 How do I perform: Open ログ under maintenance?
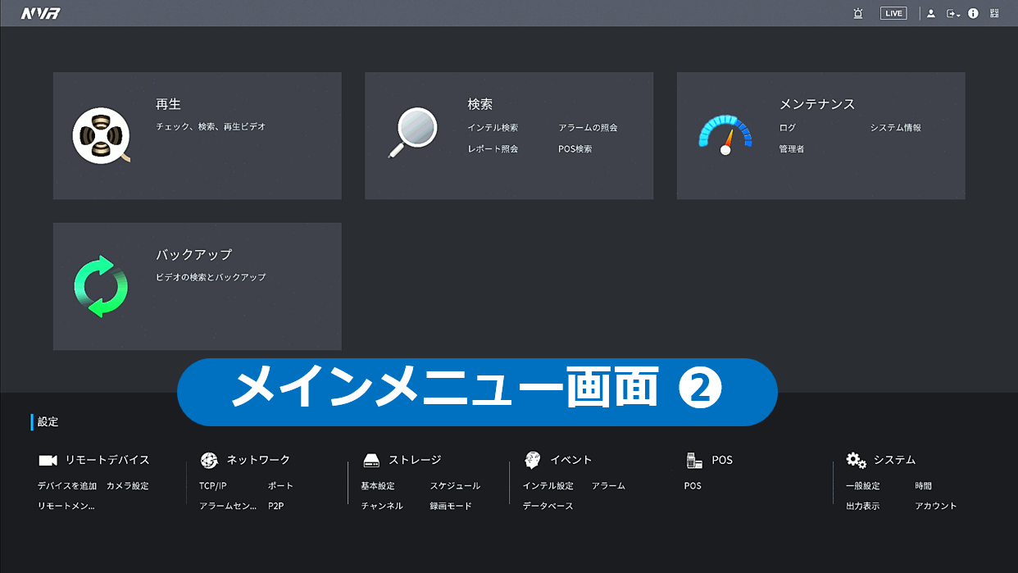[x=787, y=128]
